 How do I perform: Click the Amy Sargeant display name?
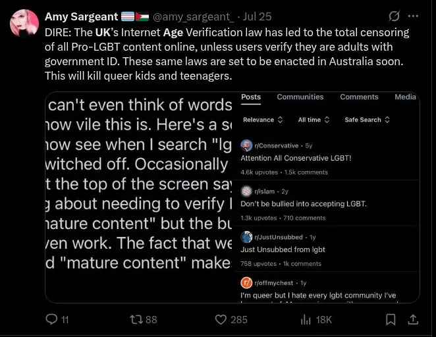[x=81, y=16]
